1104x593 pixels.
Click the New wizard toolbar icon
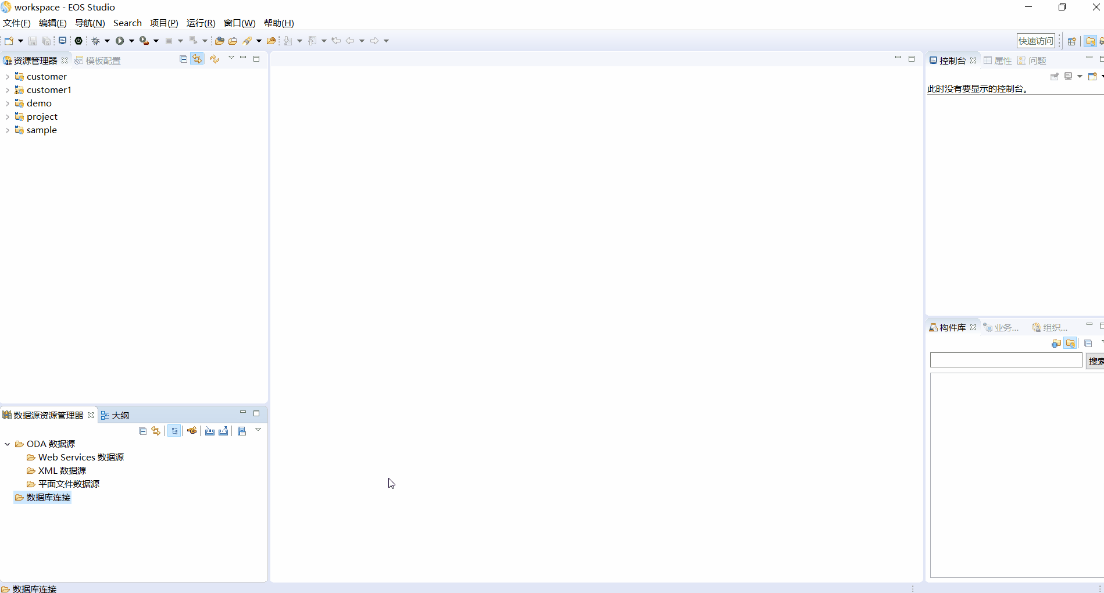tap(9, 41)
